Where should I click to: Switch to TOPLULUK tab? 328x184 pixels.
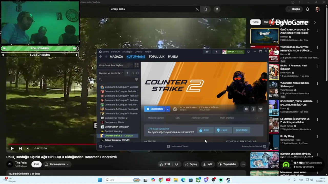coord(156,57)
